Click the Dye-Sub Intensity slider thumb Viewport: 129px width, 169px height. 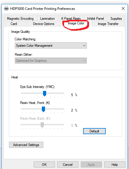[x=44, y=94]
